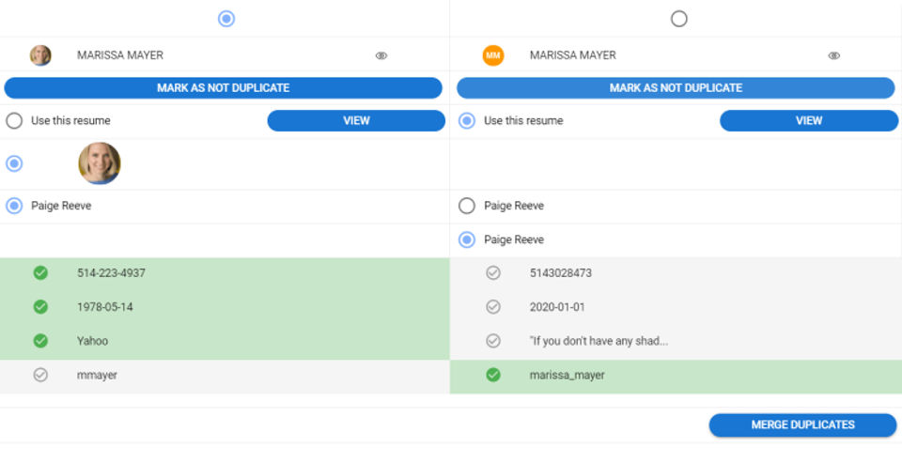Select the green check next to 514-223-4937

pyautogui.click(x=40, y=273)
